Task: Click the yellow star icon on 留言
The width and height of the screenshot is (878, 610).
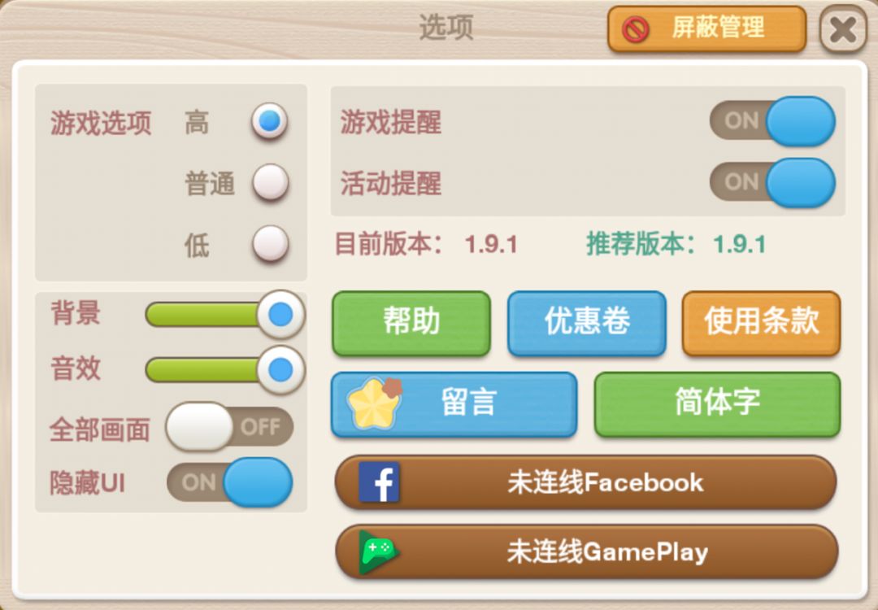Action: 375,403
